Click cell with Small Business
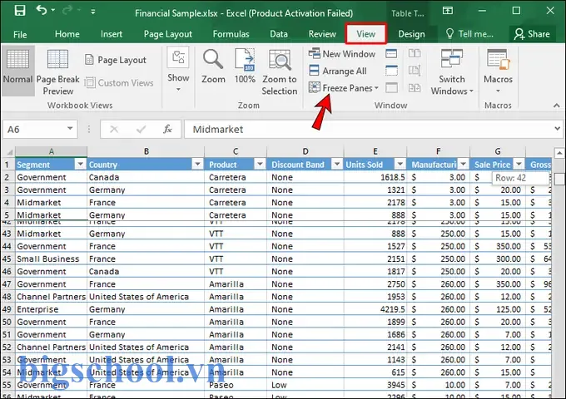 coord(51,259)
